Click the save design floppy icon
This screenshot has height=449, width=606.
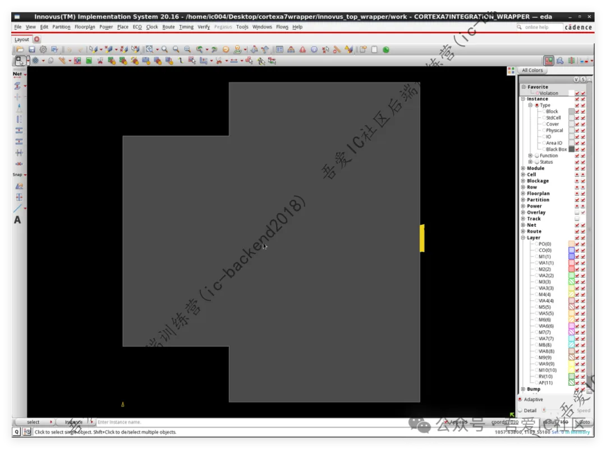point(31,49)
